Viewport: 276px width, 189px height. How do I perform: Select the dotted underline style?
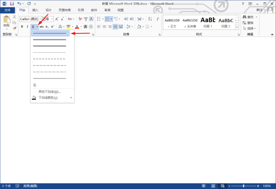click(x=50, y=52)
